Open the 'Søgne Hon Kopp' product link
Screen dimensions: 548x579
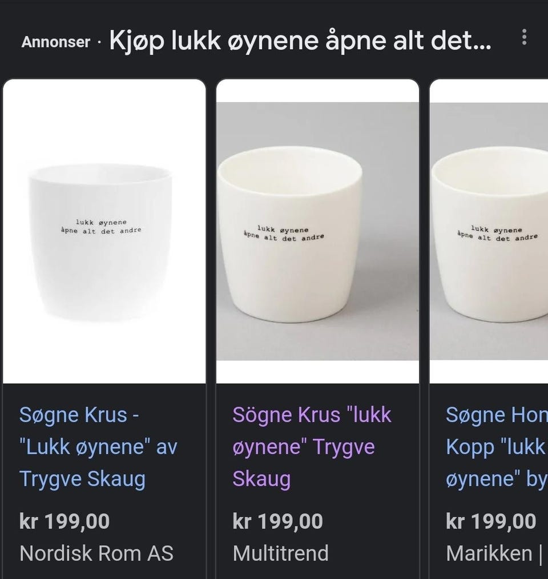pos(497,447)
